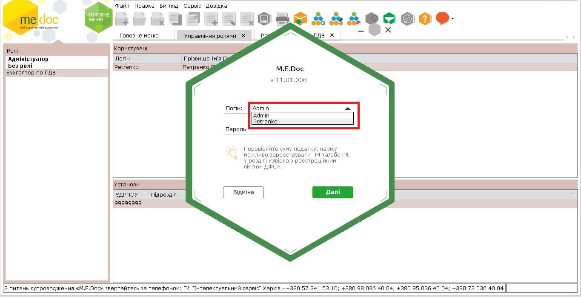The image size is (581, 297).
Task: Click the Ролі panel header
Action: [x=57, y=51]
